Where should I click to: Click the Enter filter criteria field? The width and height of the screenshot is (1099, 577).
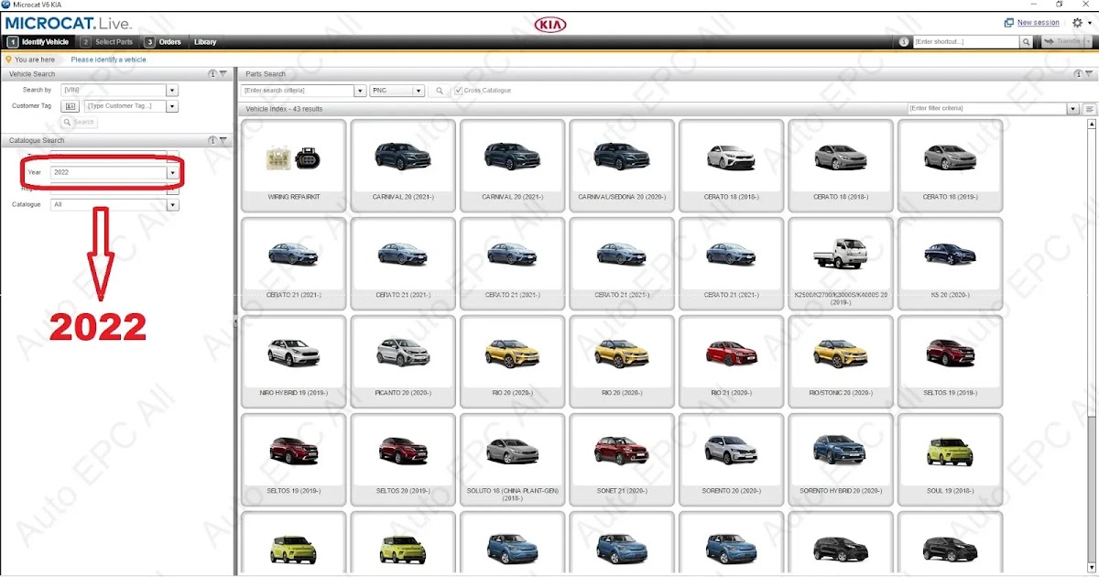[987, 109]
